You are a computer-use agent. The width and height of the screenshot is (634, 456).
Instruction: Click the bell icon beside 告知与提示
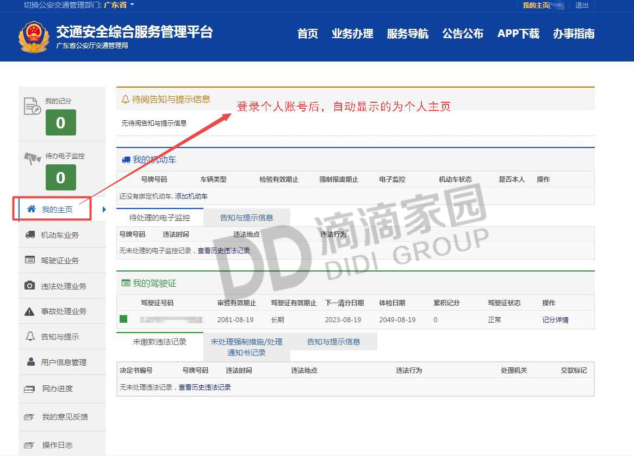pyautogui.click(x=30, y=336)
